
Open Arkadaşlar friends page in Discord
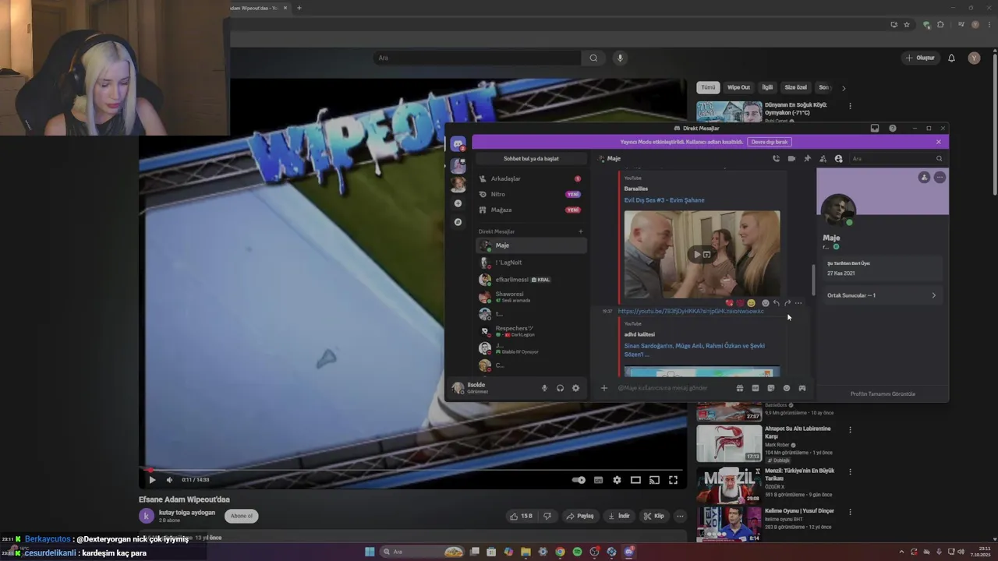(x=531, y=178)
